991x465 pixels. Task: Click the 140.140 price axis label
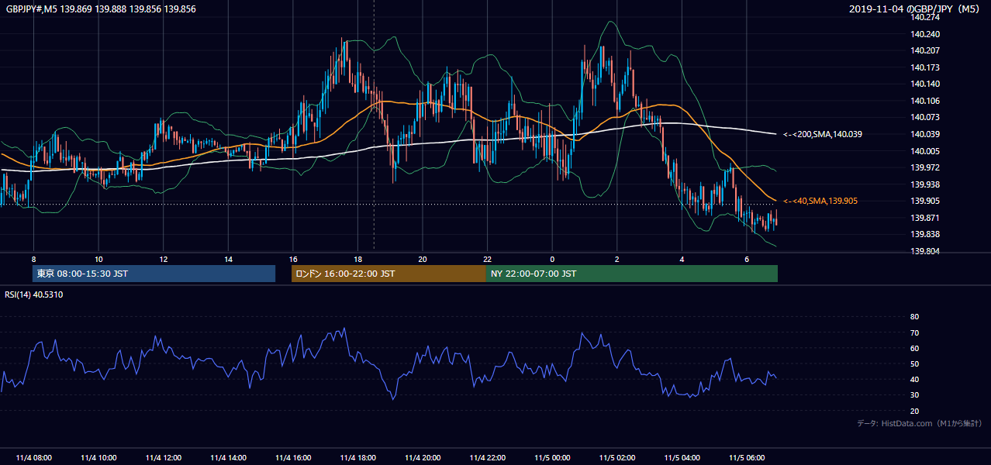(x=925, y=84)
